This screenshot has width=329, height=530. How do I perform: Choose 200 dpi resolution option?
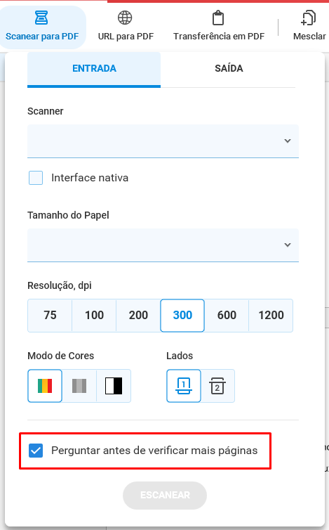(x=138, y=316)
